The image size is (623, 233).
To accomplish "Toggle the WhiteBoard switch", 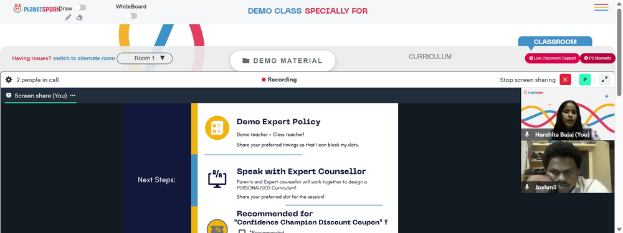I will pos(131,16).
